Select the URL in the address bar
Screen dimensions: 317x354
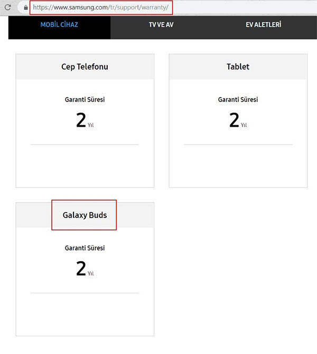101,7
